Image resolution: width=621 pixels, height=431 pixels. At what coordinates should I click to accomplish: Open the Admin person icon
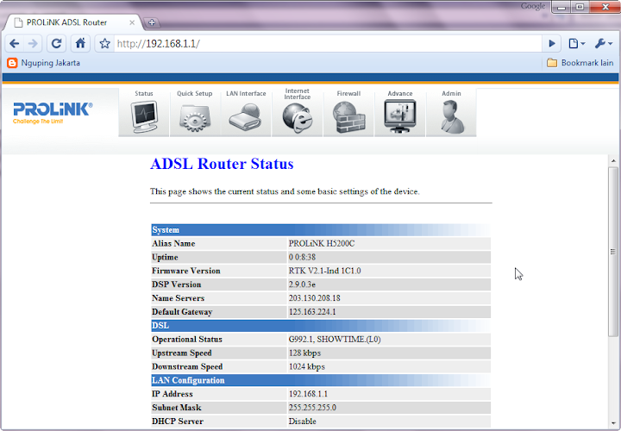pos(452,117)
